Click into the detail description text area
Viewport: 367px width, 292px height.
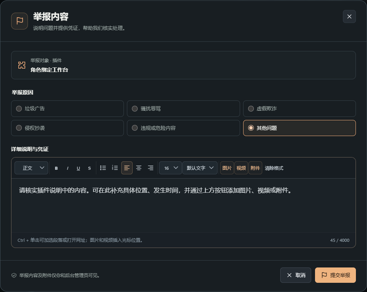click(x=183, y=205)
